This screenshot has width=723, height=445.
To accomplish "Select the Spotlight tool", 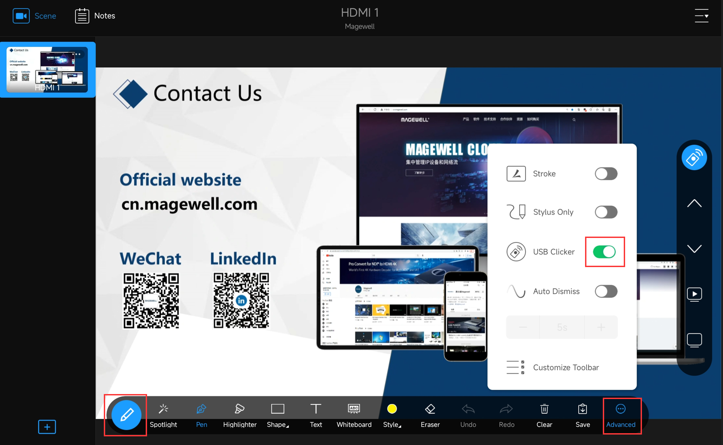I will click(x=163, y=416).
